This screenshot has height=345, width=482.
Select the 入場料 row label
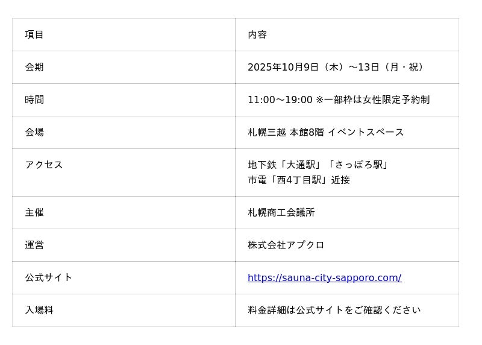click(x=39, y=310)
